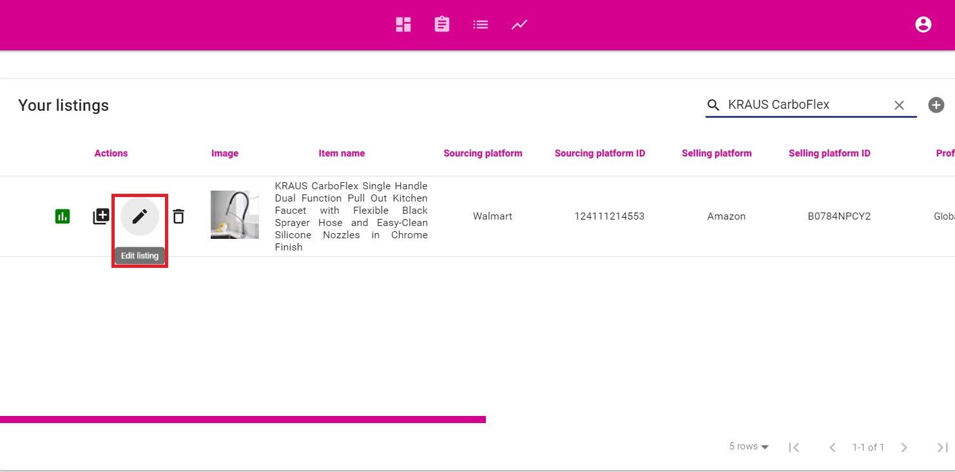Viewport: 955px width, 472px height.
Task: Click the green statistics icon for KRAUS listing
Action: pos(63,216)
